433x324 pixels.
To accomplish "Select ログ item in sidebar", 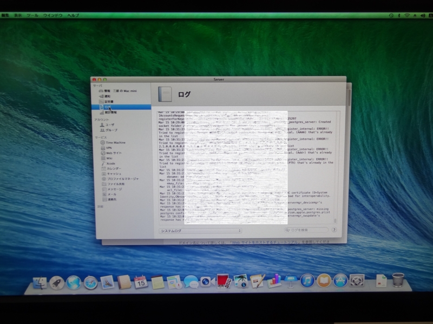I will 121,107.
